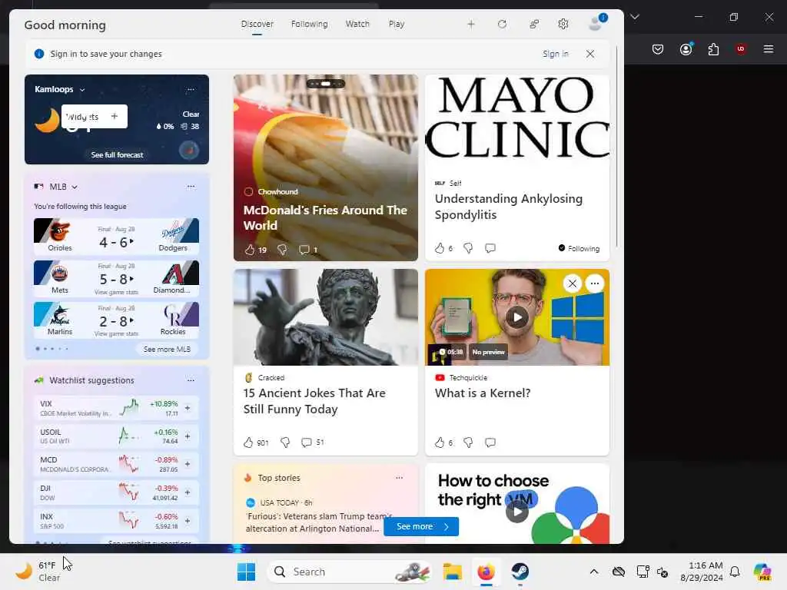Viewport: 787px width, 590px height.
Task: Open Firefox Pocket save icon
Action: [x=658, y=48]
